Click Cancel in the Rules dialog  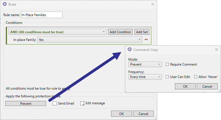[x=143, y=114]
